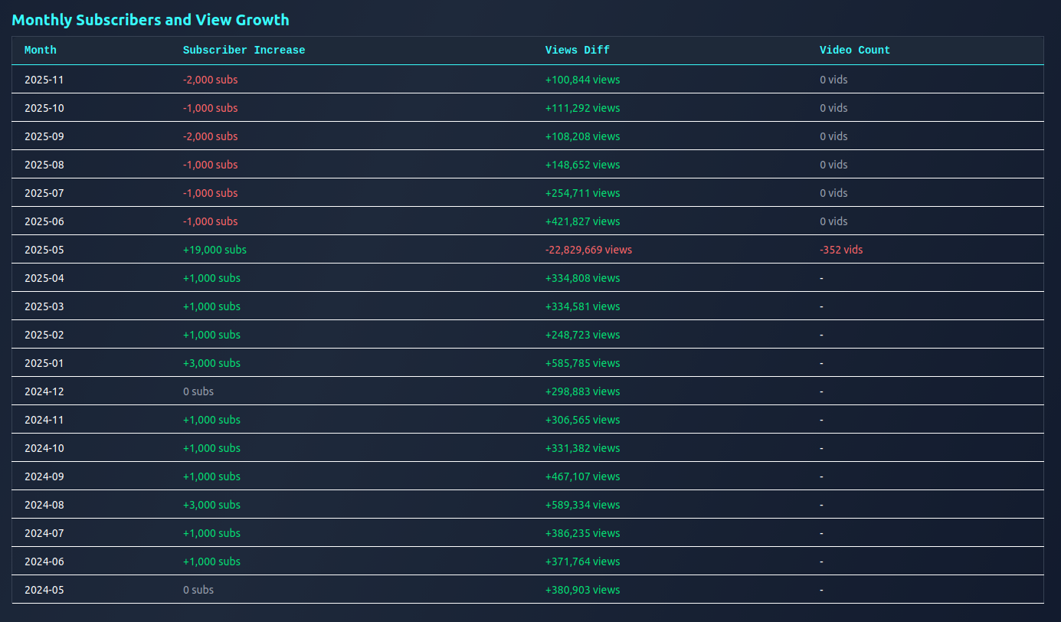Click the -352 vids value
Viewport: 1061px width, 622px height.
[841, 250]
